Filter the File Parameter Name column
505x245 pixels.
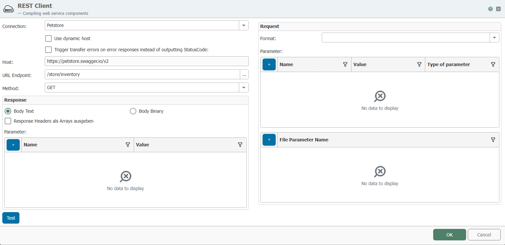(x=493, y=140)
